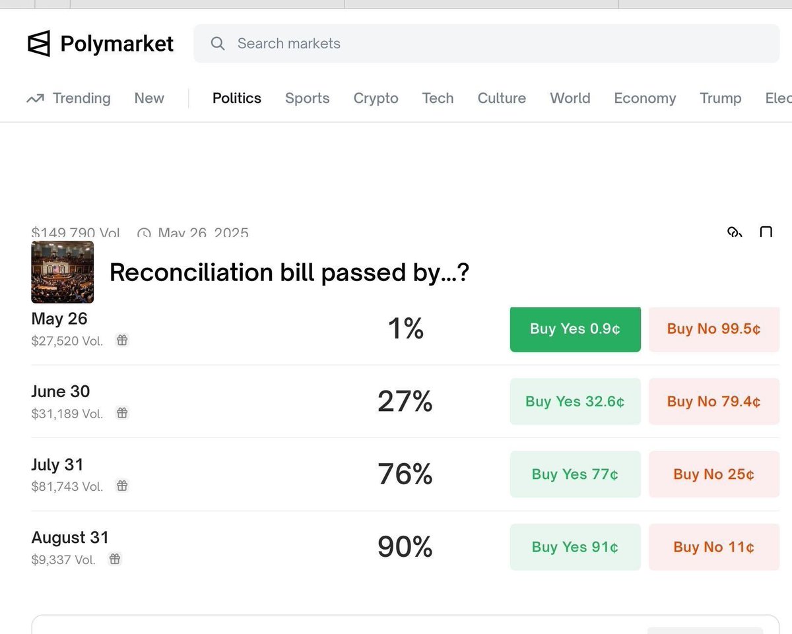Screen dimensions: 792x634
Task: Switch to the Crypto tab
Action: point(376,98)
